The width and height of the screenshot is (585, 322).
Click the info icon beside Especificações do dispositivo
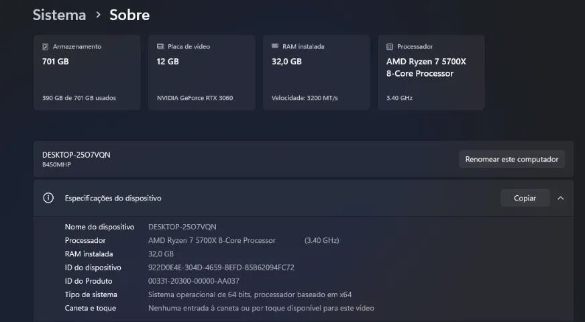click(48, 198)
